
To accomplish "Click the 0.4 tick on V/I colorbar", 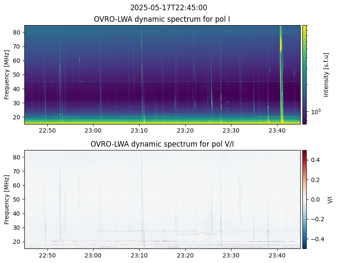I will [314, 159].
